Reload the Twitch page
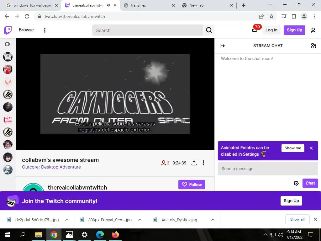Viewport: 321px width, 241px height. click(27, 16)
